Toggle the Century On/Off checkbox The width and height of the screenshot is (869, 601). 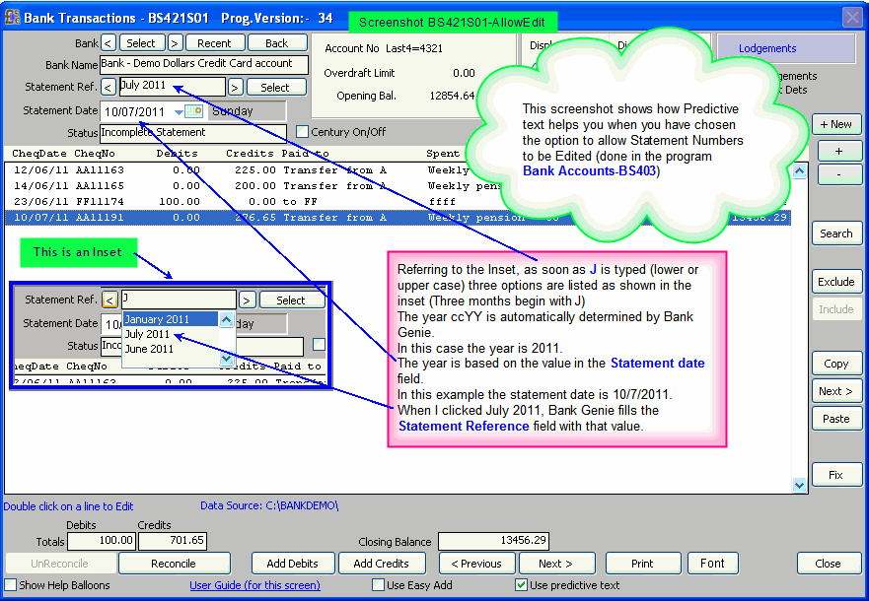coord(303,132)
